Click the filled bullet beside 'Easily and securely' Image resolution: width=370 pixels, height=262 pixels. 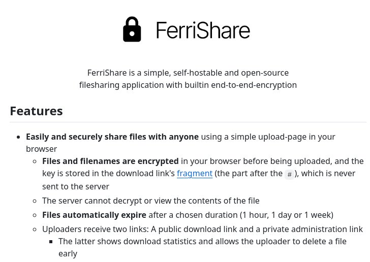click(x=18, y=137)
